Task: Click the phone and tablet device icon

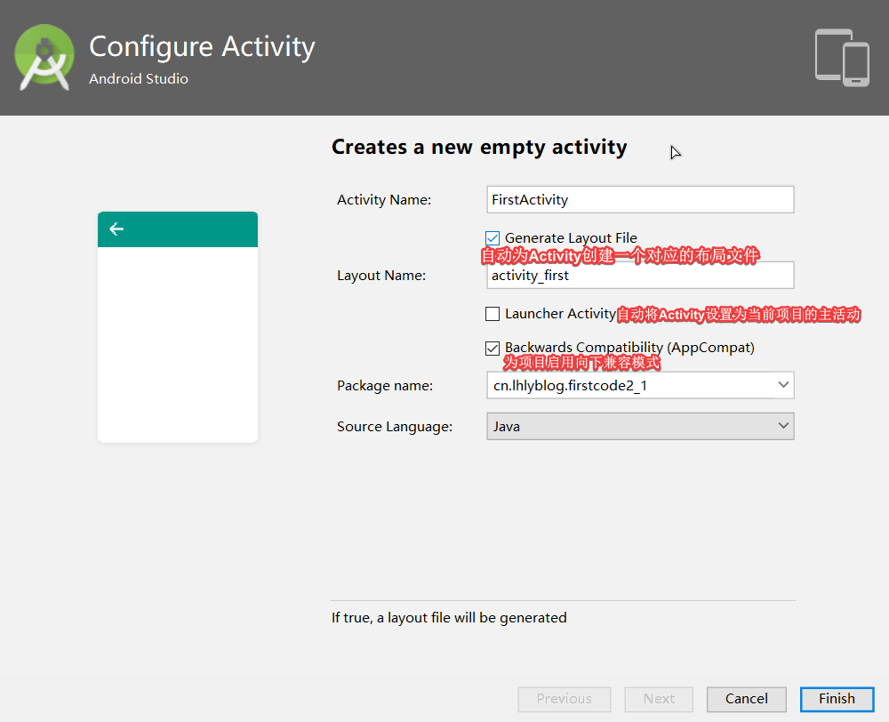Action: 842,58
